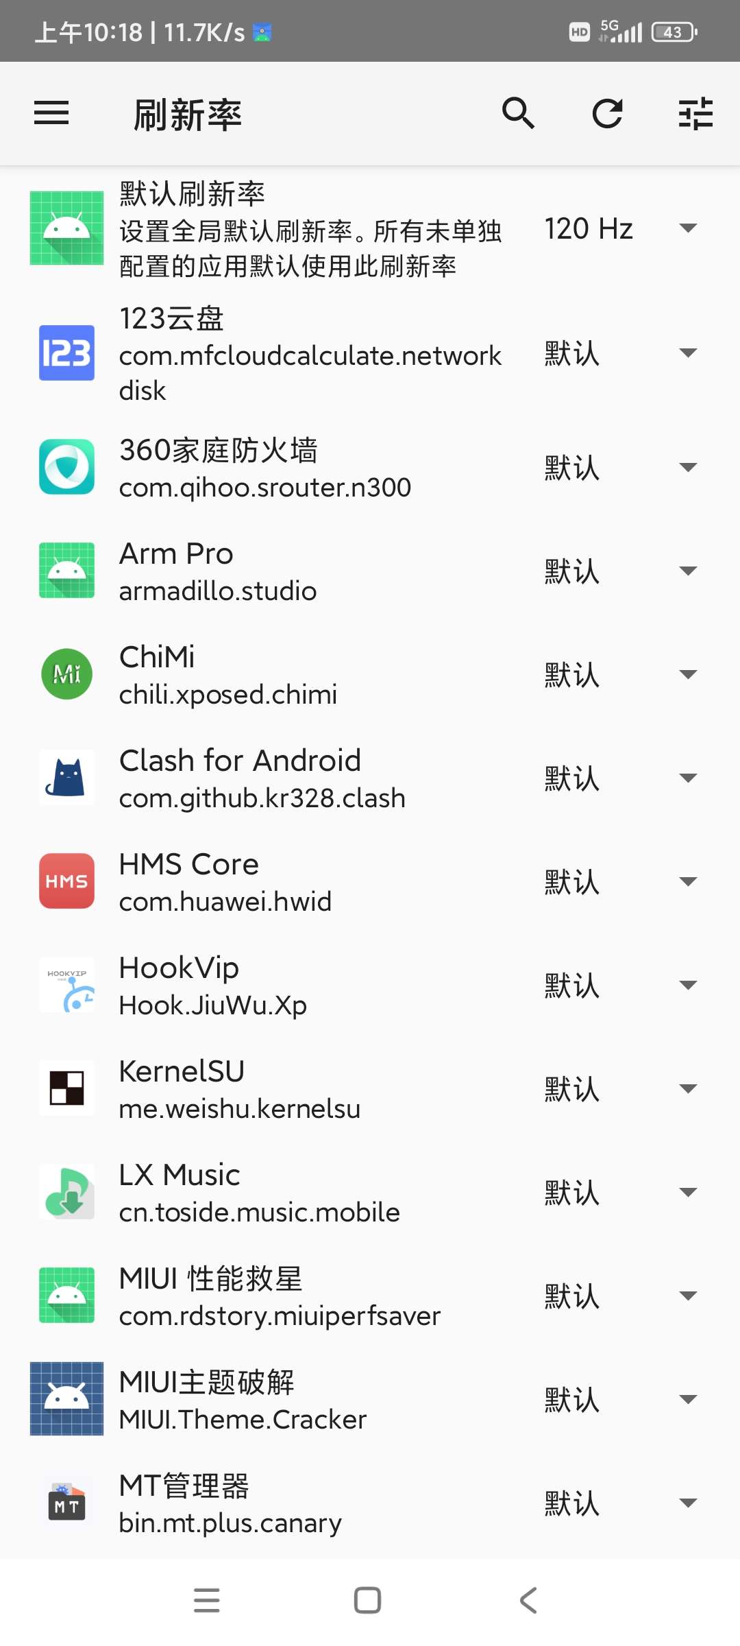Open refresh rate dropdown for Arm Pro
The image size is (740, 1646).
point(620,571)
